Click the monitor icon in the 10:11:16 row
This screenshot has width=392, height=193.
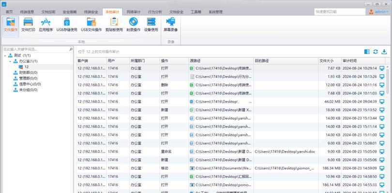click(x=382, y=85)
